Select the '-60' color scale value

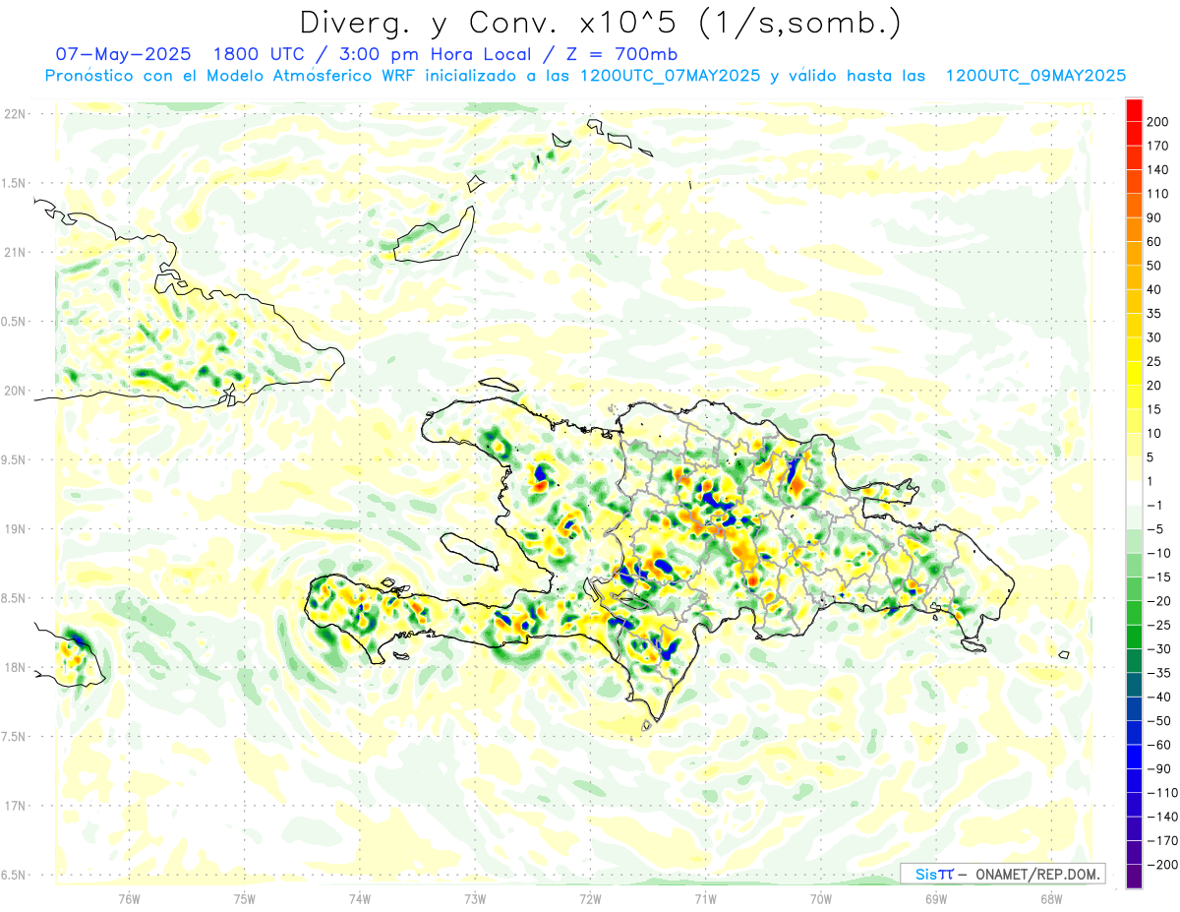coord(1158,746)
